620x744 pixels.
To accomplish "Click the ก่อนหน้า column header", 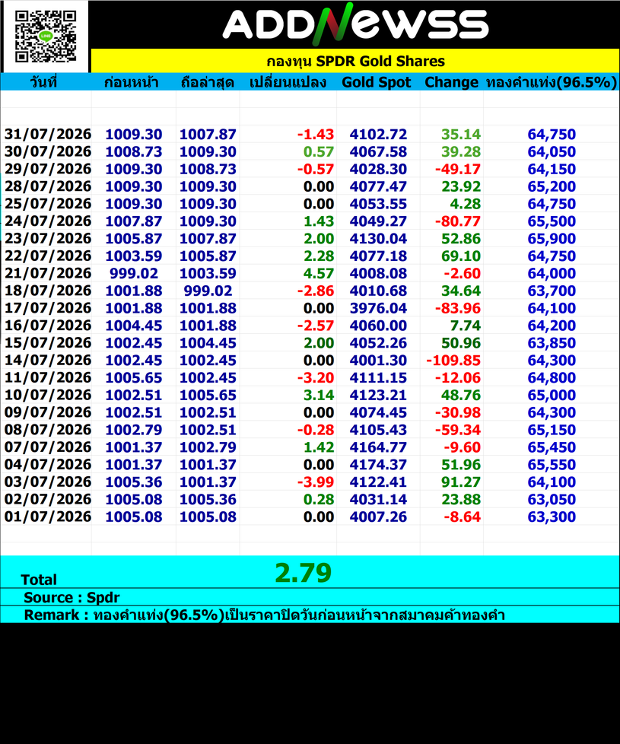I will pyautogui.click(x=132, y=82).
